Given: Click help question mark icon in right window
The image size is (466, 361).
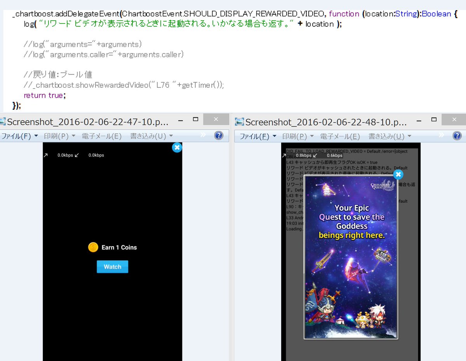Looking at the screenshot, I should tap(457, 136).
